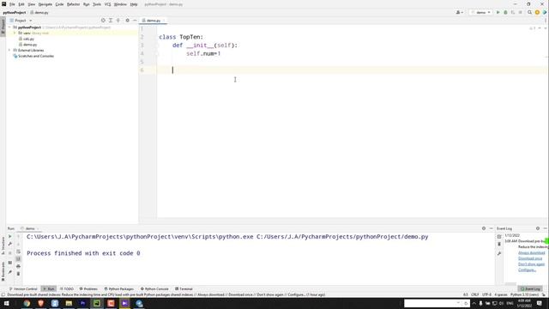Toggle scroll to end icon in Run panel
This screenshot has width=549, height=309.
18,259
